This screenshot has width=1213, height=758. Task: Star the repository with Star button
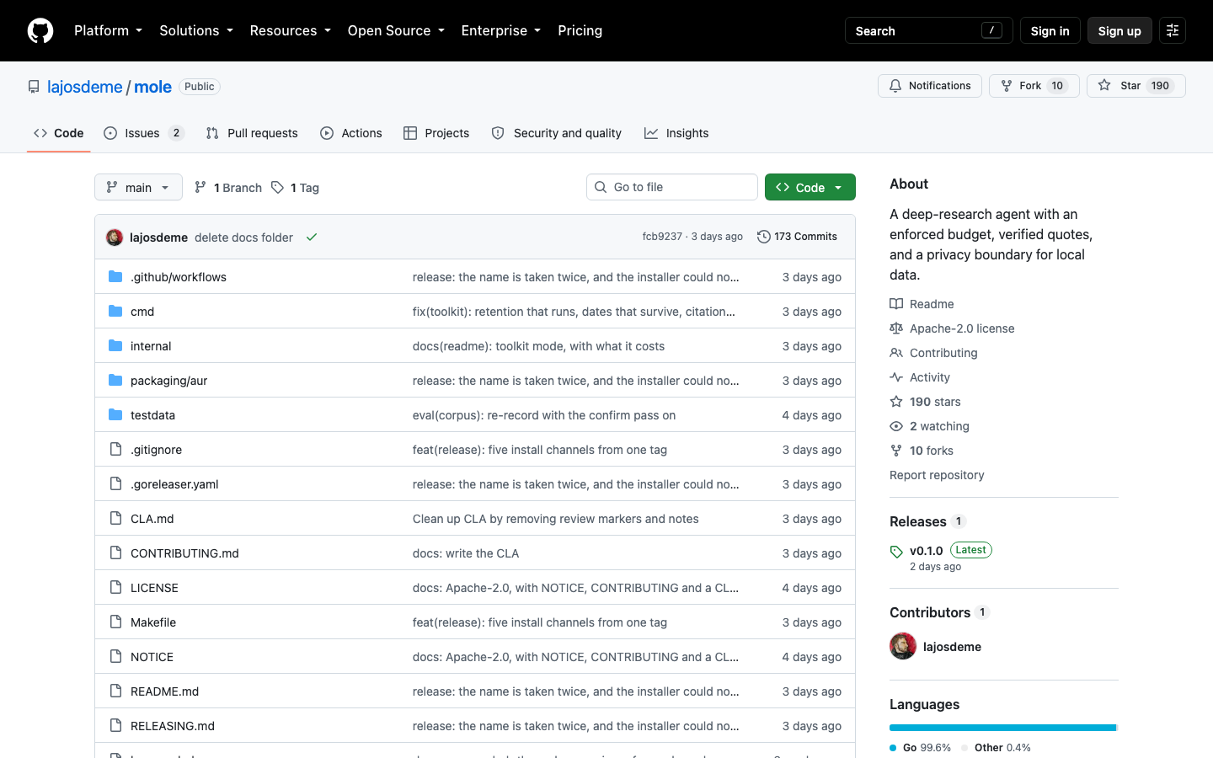(1136, 86)
